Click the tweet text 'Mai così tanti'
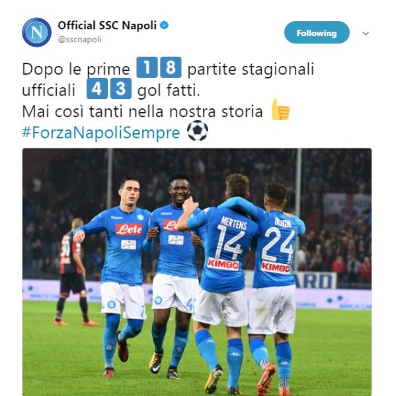Screen dimensions: 394x396 72,112
